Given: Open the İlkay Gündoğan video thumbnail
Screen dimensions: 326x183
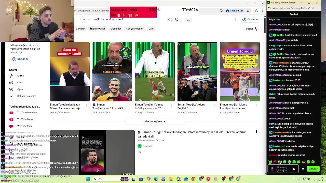Looking at the screenshot, I should click(x=92, y=152).
